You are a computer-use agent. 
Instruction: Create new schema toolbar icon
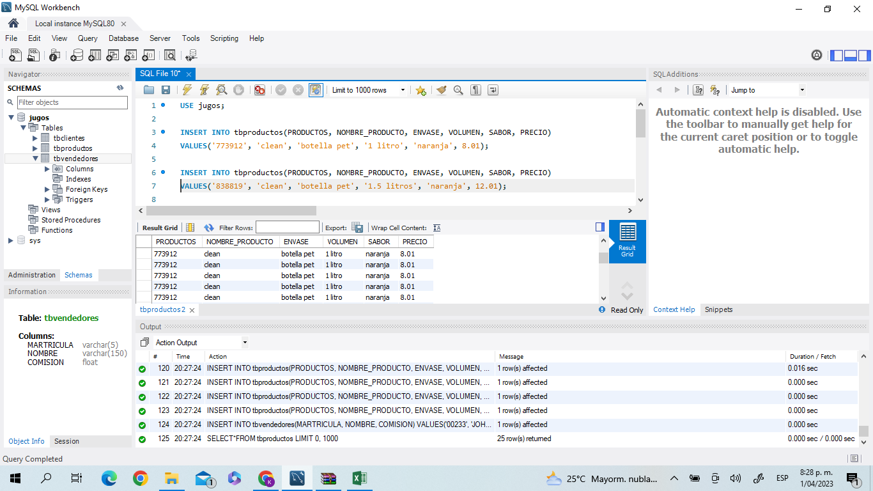77,56
